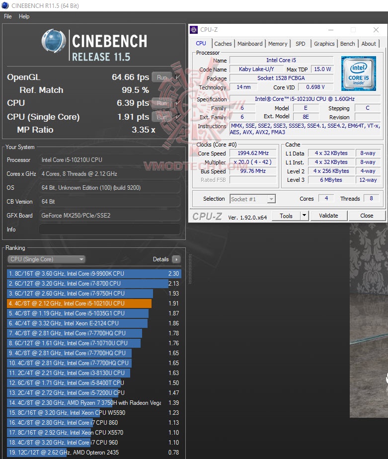Click the vertical panel divider handle
The height and width of the screenshot is (459, 388).
[x=190, y=269]
